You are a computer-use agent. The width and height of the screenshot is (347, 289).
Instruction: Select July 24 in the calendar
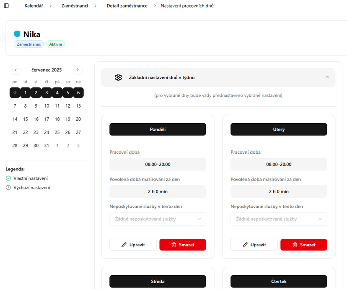coord(47,132)
